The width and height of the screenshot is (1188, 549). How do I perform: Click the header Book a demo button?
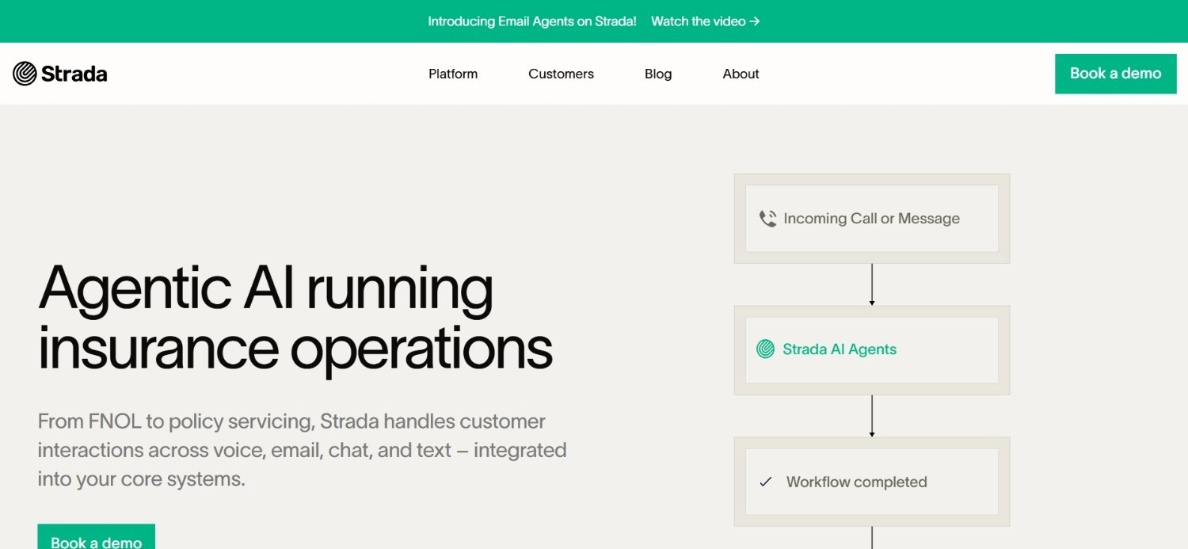[1115, 74]
